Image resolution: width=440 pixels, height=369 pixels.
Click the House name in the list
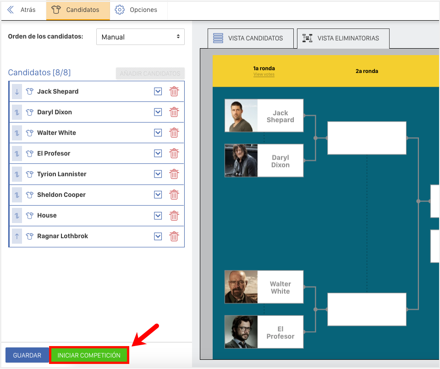(x=47, y=215)
